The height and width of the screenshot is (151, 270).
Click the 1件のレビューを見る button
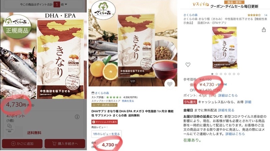106,134
